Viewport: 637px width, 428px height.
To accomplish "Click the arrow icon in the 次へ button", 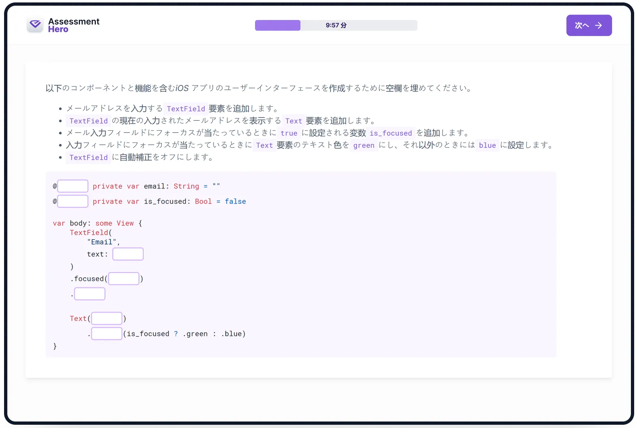I will 598,26.
